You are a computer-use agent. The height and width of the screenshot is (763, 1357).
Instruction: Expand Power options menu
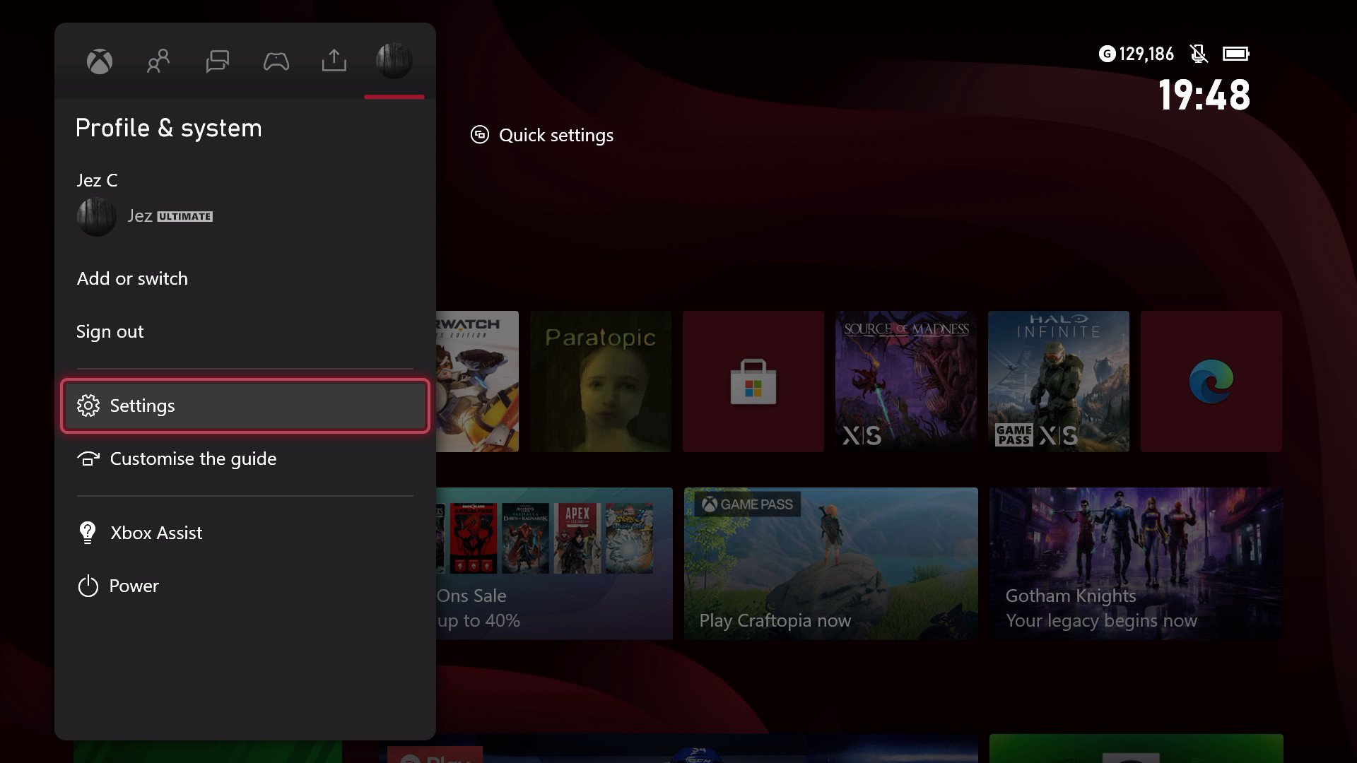134,585
